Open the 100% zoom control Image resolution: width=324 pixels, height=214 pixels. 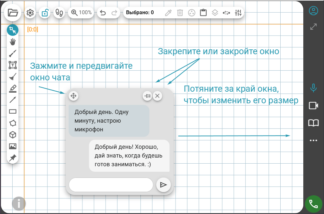81,13
